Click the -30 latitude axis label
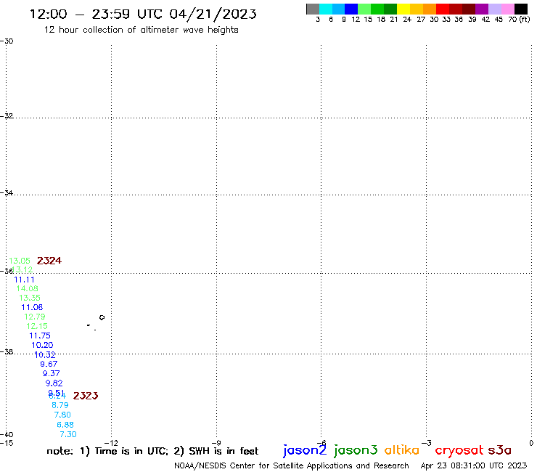This screenshot has height=472, width=537. click(x=7, y=41)
